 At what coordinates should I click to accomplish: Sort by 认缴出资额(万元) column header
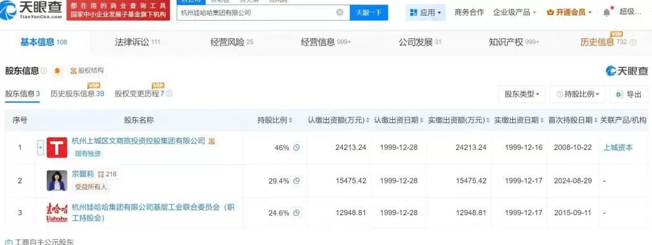339,120
